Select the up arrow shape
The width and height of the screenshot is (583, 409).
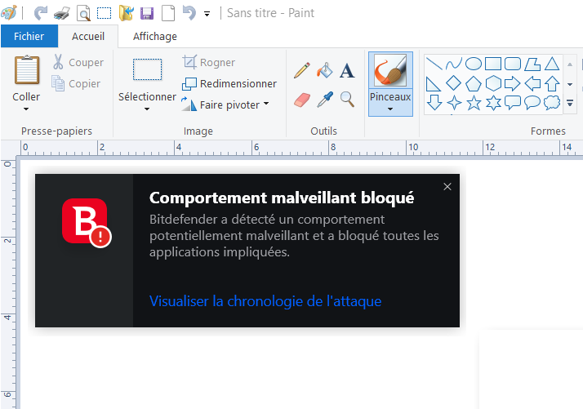(552, 83)
